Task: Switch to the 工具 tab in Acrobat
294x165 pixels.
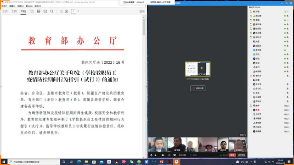Action: [14, 11]
